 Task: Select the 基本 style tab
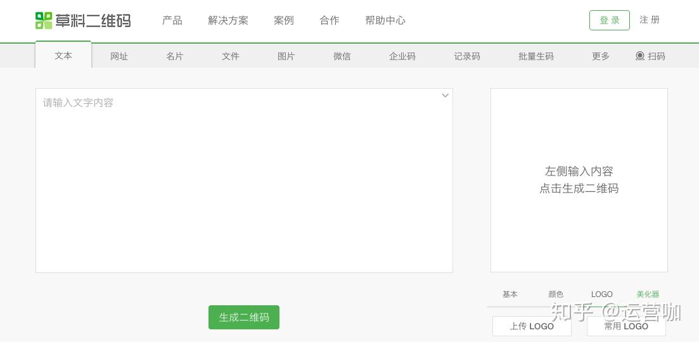pos(510,294)
